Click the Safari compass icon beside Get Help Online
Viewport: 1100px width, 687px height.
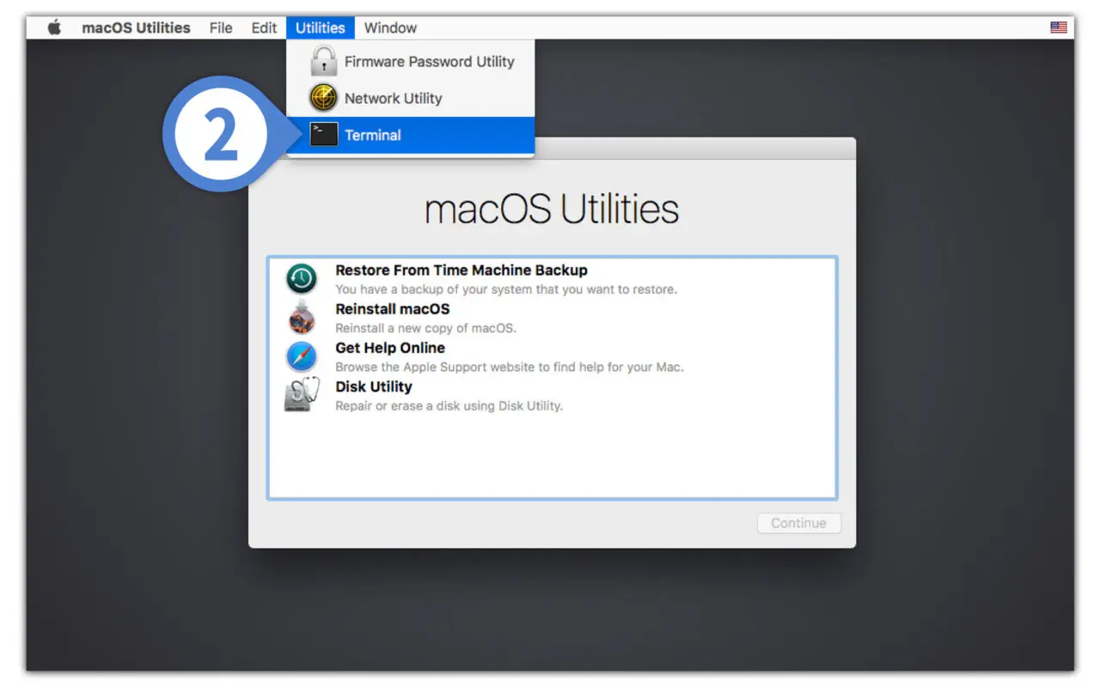[301, 356]
